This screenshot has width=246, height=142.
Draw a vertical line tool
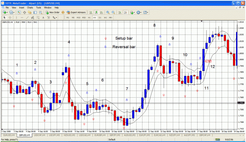tap(17, 18)
